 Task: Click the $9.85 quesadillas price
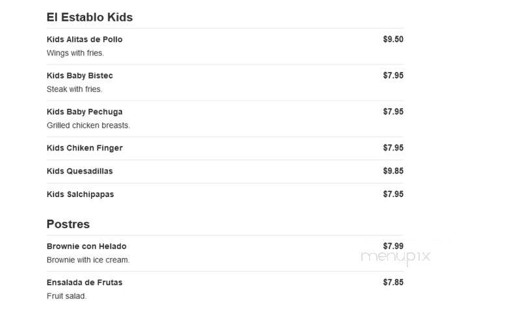tap(393, 171)
